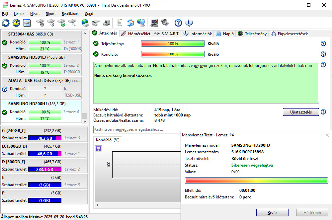
Task: Click the refresh with warning triangle icon
Action: point(16,23)
